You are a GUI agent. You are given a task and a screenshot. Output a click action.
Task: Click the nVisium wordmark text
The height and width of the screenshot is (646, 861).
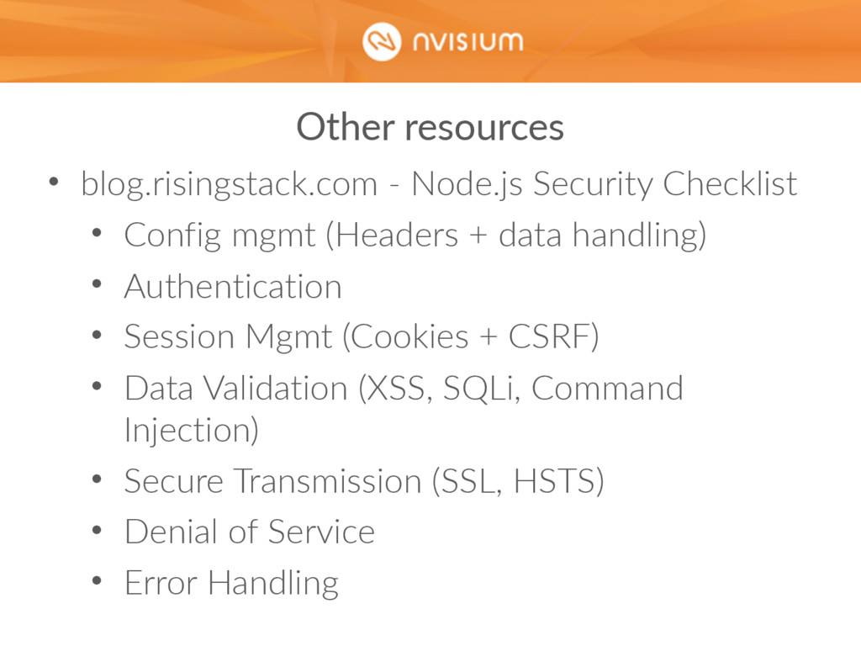(467, 42)
